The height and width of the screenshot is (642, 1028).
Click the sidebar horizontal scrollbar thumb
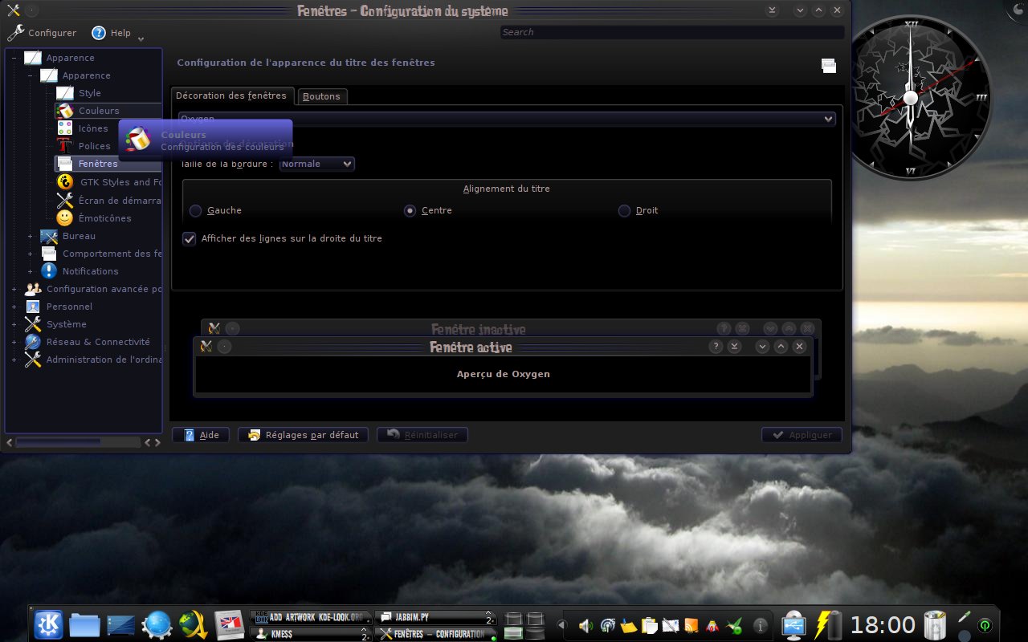tap(58, 442)
